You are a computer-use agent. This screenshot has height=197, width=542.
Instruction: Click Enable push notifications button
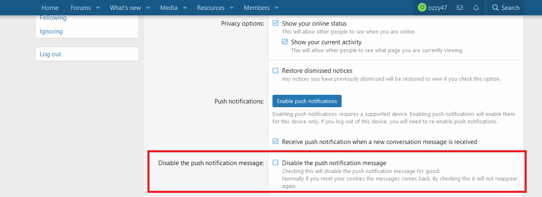[307, 101]
